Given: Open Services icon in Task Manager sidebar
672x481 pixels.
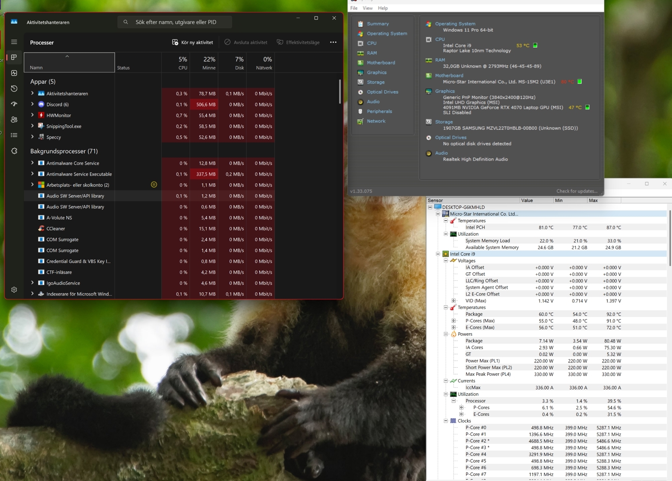Looking at the screenshot, I should tap(14, 151).
